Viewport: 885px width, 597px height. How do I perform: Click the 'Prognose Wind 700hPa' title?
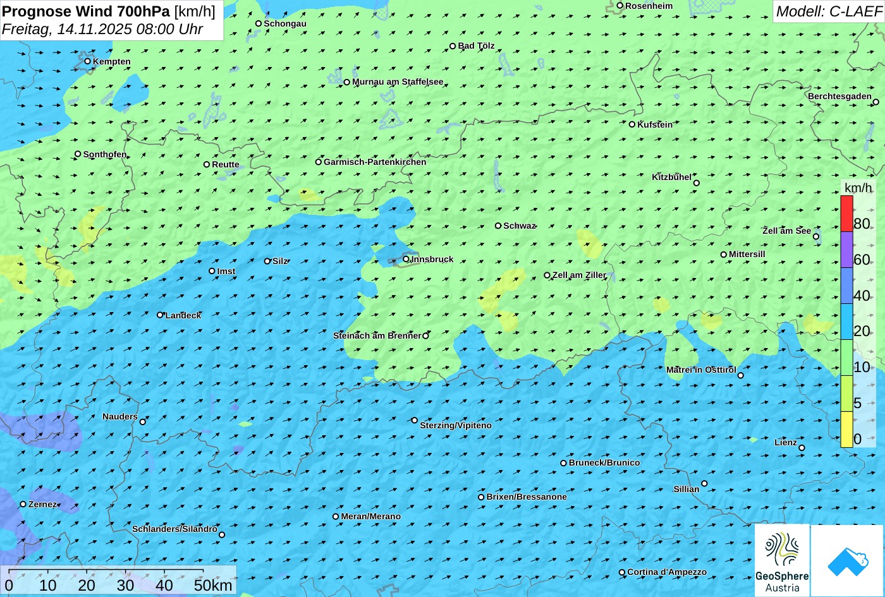[86, 11]
